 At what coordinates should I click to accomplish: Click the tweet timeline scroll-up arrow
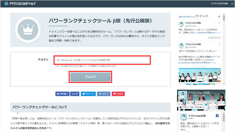pos(224,14)
